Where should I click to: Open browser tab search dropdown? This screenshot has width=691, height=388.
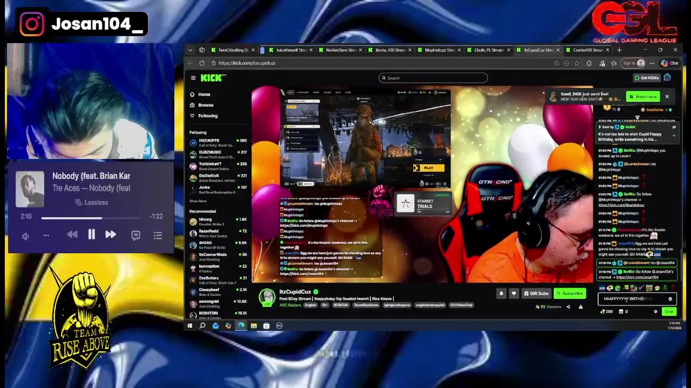pyautogui.click(x=190, y=50)
